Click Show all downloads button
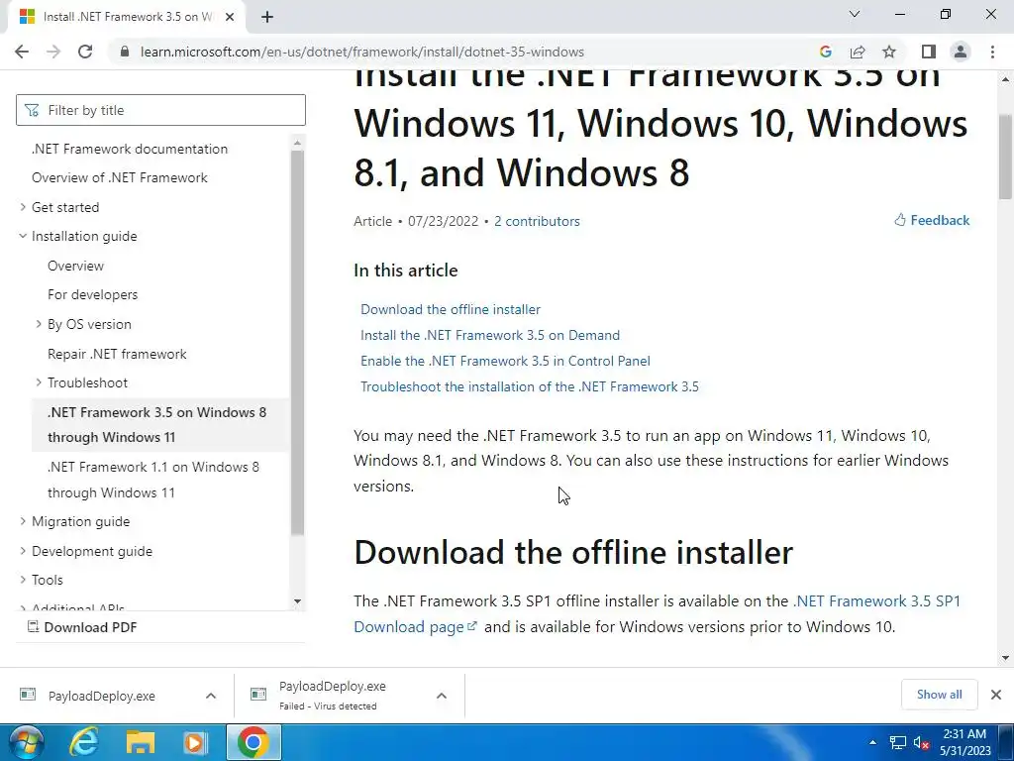This screenshot has width=1014, height=761. coord(939,695)
